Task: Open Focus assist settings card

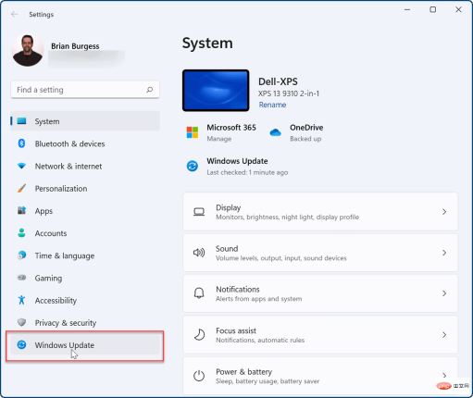Action: coord(320,335)
